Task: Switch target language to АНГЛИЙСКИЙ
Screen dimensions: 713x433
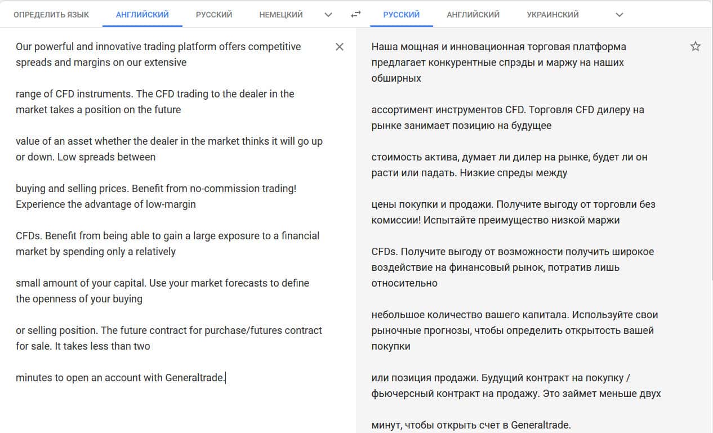Action: (x=473, y=15)
